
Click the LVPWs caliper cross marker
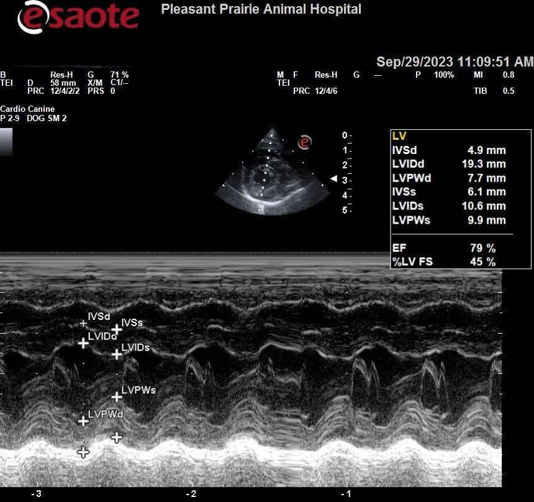click(116, 396)
